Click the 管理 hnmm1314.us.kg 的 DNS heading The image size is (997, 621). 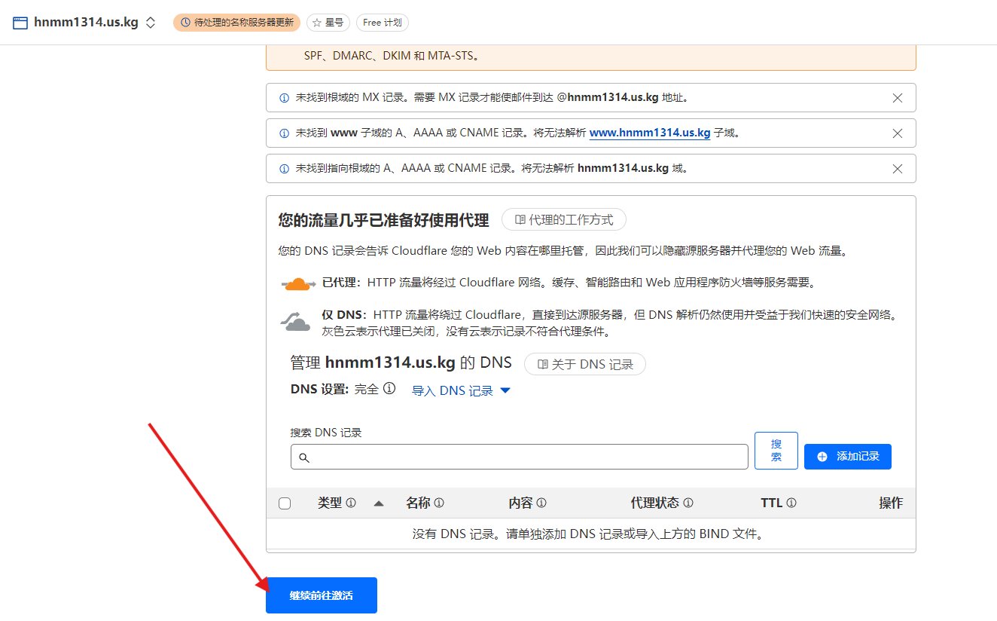coord(401,363)
